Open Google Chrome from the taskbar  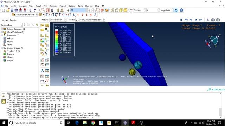tap(93, 123)
